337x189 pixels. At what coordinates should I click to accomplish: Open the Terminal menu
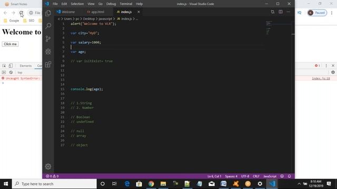click(126, 4)
